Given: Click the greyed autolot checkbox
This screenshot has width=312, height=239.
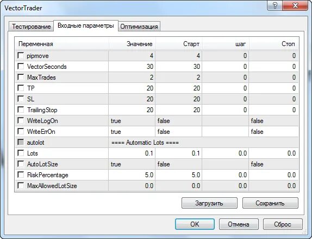Looking at the screenshot, I should pos(21,142).
